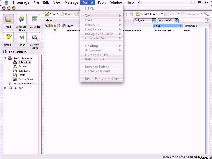The width and height of the screenshot is (212, 159).
Task: Switch to the Calendar view icon
Action: pos(35,19)
